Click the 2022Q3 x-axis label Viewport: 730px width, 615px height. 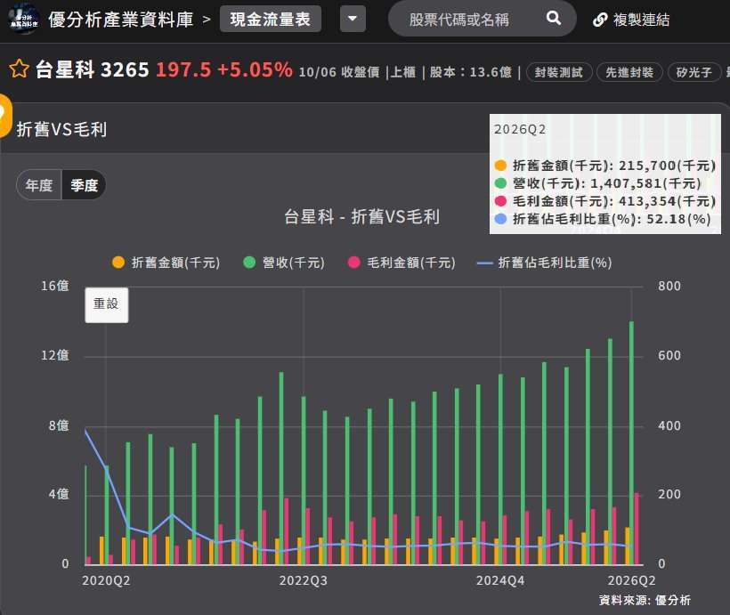(303, 580)
